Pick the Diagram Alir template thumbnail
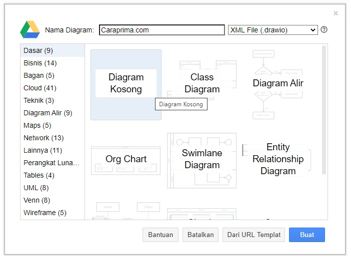Screen dimensions: 351x262 click(x=278, y=83)
